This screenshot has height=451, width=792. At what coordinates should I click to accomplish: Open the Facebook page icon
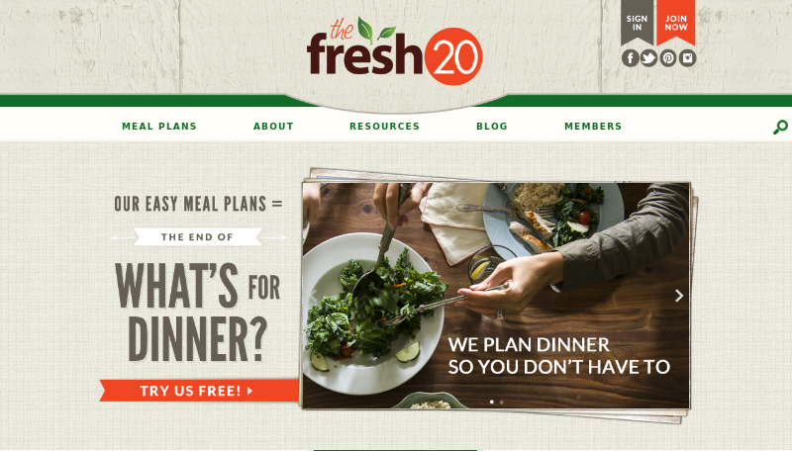630,58
